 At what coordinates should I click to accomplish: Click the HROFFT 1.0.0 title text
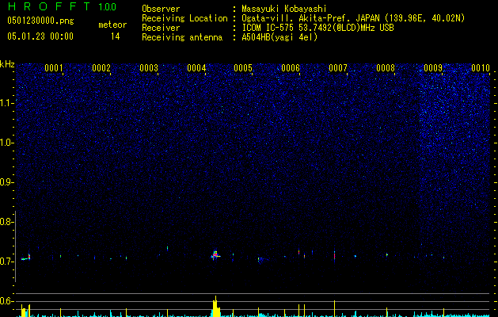click(62, 6)
